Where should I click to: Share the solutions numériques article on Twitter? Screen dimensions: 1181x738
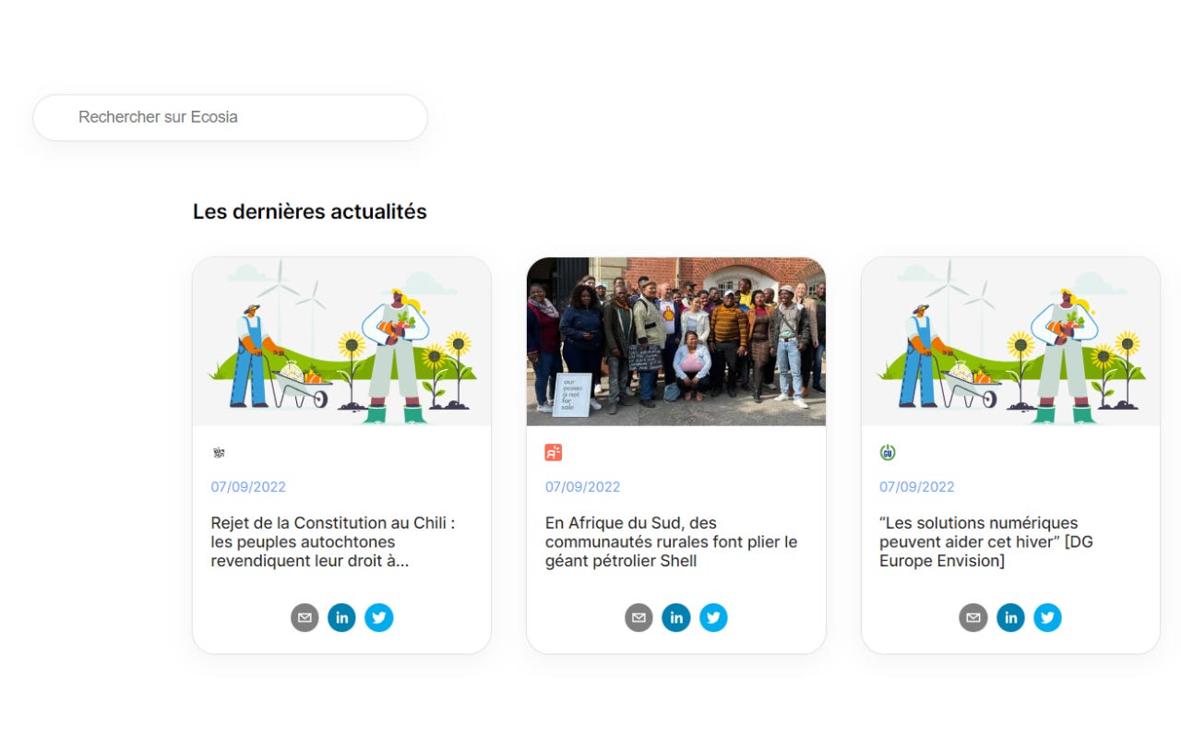(x=1047, y=617)
